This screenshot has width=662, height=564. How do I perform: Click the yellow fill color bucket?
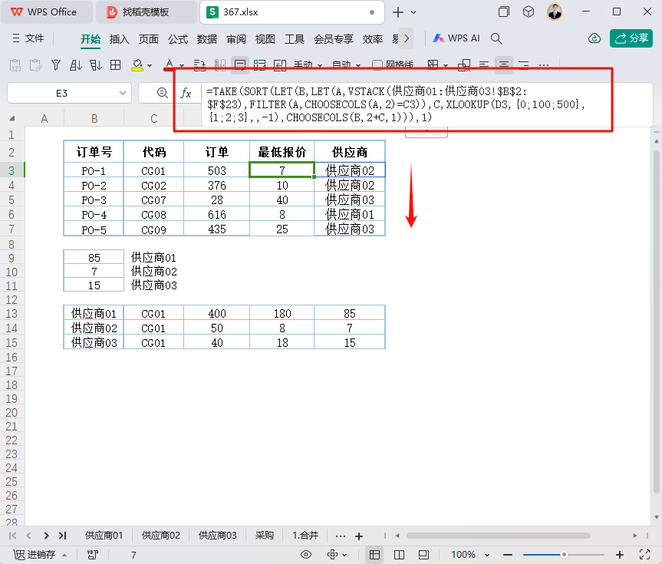tap(137, 65)
